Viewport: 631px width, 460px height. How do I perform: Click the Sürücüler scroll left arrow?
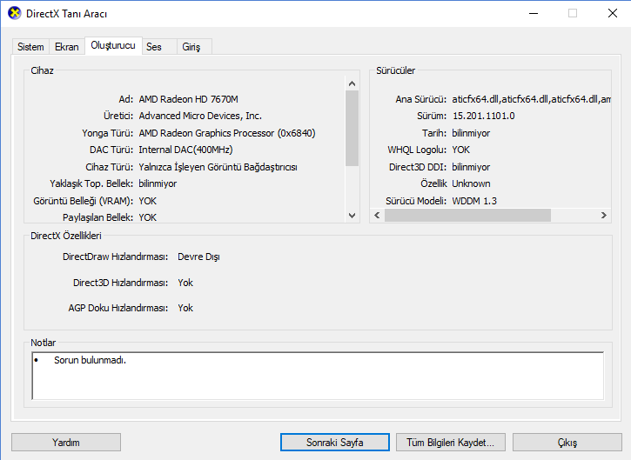[x=377, y=215]
